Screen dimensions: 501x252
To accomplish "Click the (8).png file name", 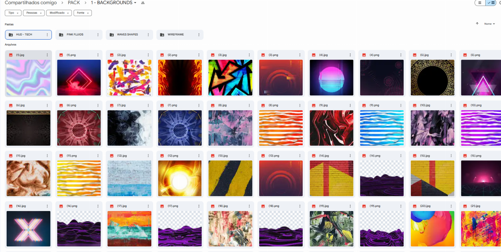I will point(274,105).
